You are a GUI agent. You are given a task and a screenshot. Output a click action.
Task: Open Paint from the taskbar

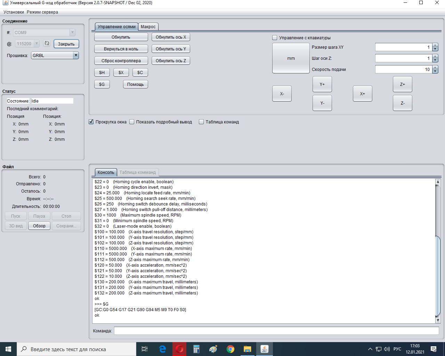pyautogui.click(x=213, y=349)
